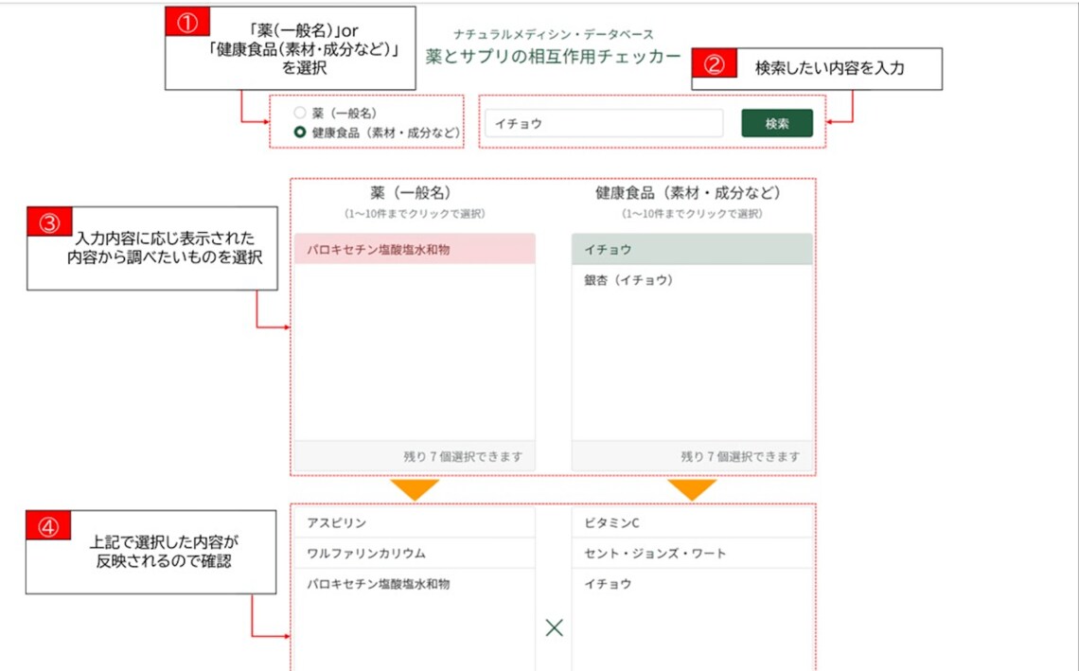1079x671 pixels.
Task: Click イチョウ in the lower selected health foods list
Action: click(692, 584)
